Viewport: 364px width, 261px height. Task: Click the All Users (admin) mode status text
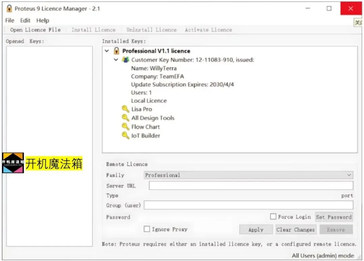[323, 255]
